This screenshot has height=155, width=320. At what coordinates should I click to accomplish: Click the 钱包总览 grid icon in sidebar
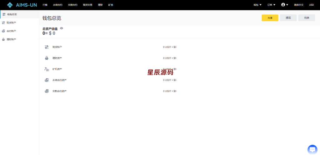4,14
